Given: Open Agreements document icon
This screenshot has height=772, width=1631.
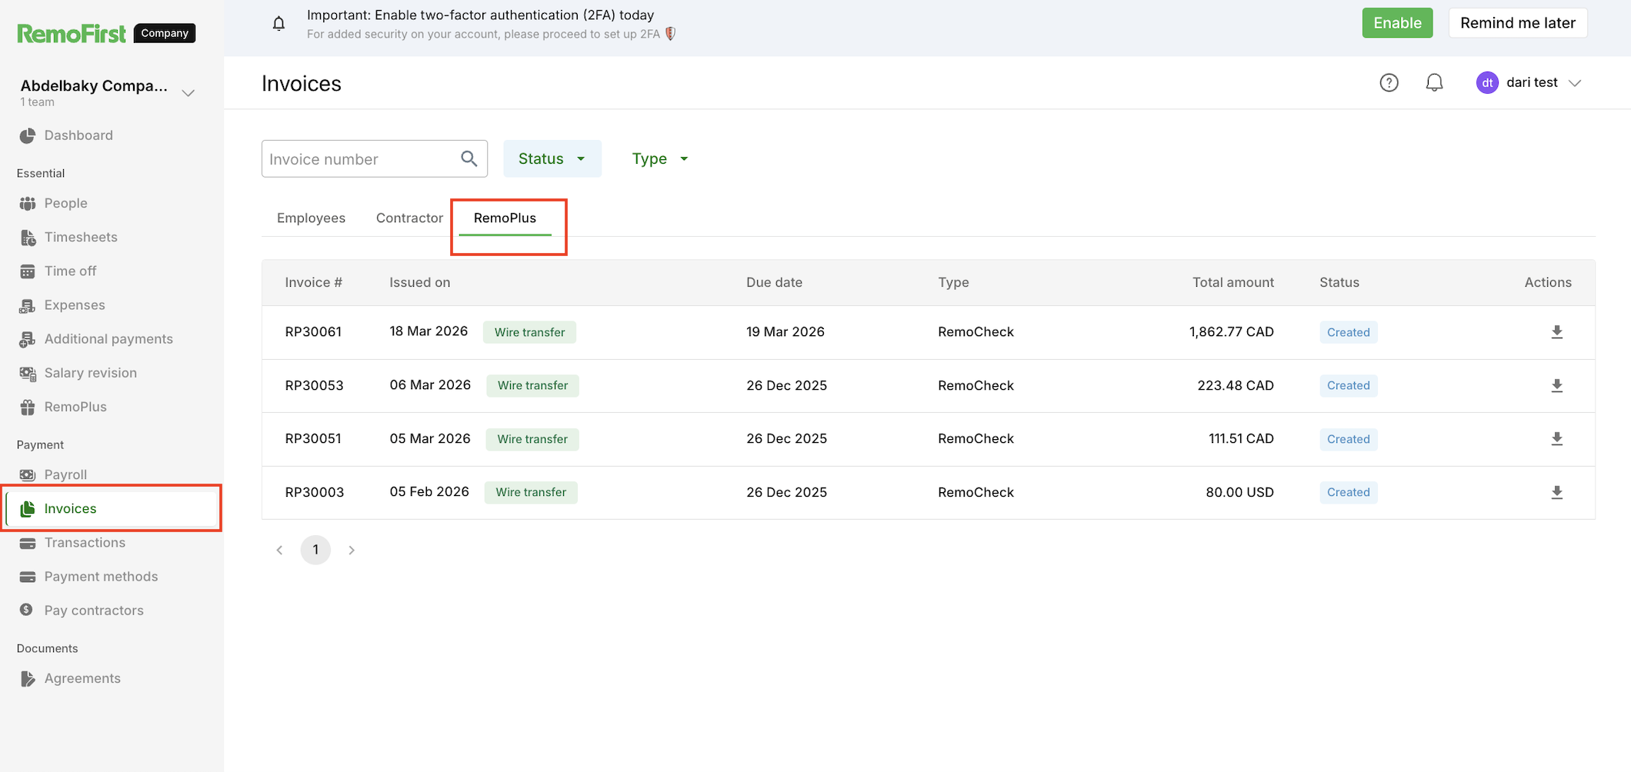Looking at the screenshot, I should (28, 678).
